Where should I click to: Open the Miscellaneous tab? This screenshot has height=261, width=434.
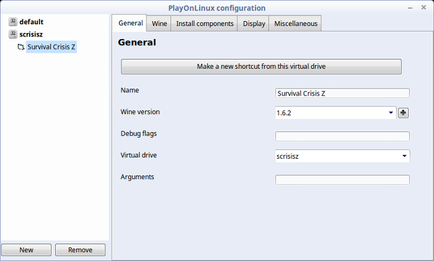pos(296,24)
